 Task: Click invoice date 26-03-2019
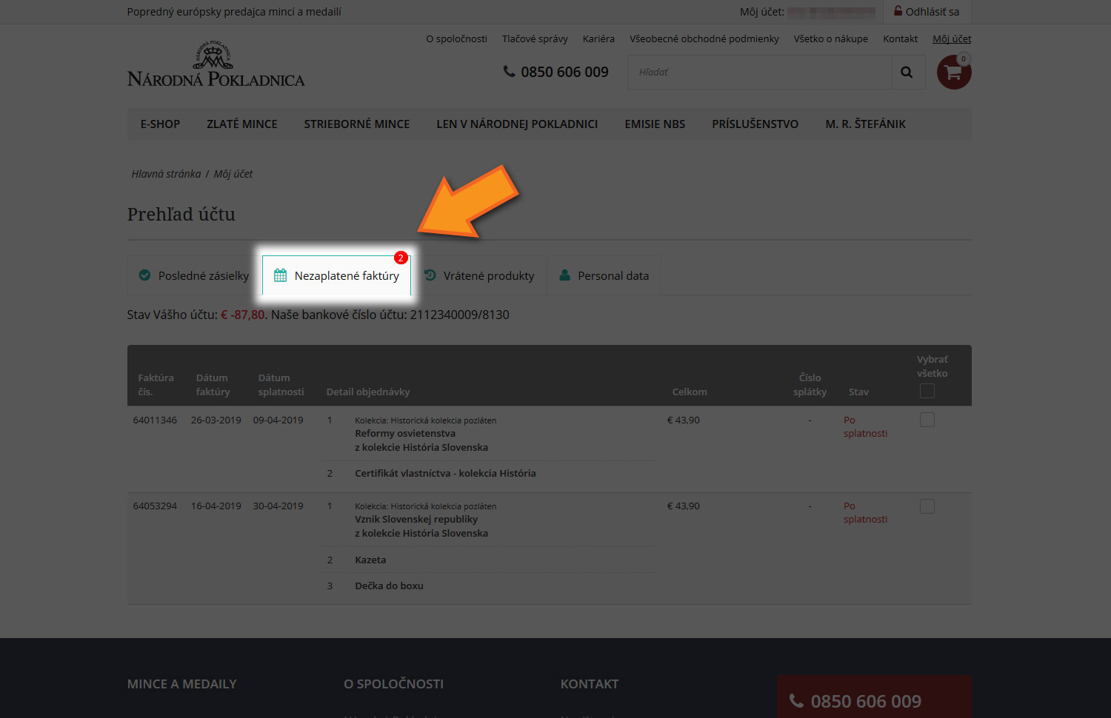coord(216,420)
